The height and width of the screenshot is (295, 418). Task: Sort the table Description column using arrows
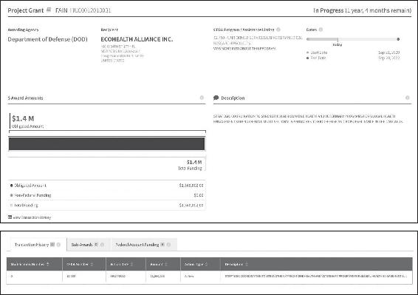point(247,264)
